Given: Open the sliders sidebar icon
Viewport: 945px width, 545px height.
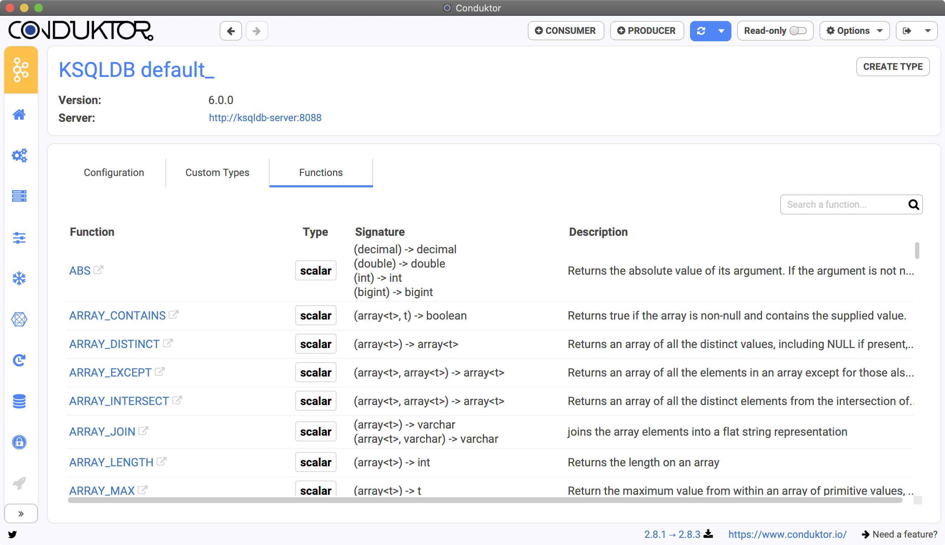Looking at the screenshot, I should (19, 237).
